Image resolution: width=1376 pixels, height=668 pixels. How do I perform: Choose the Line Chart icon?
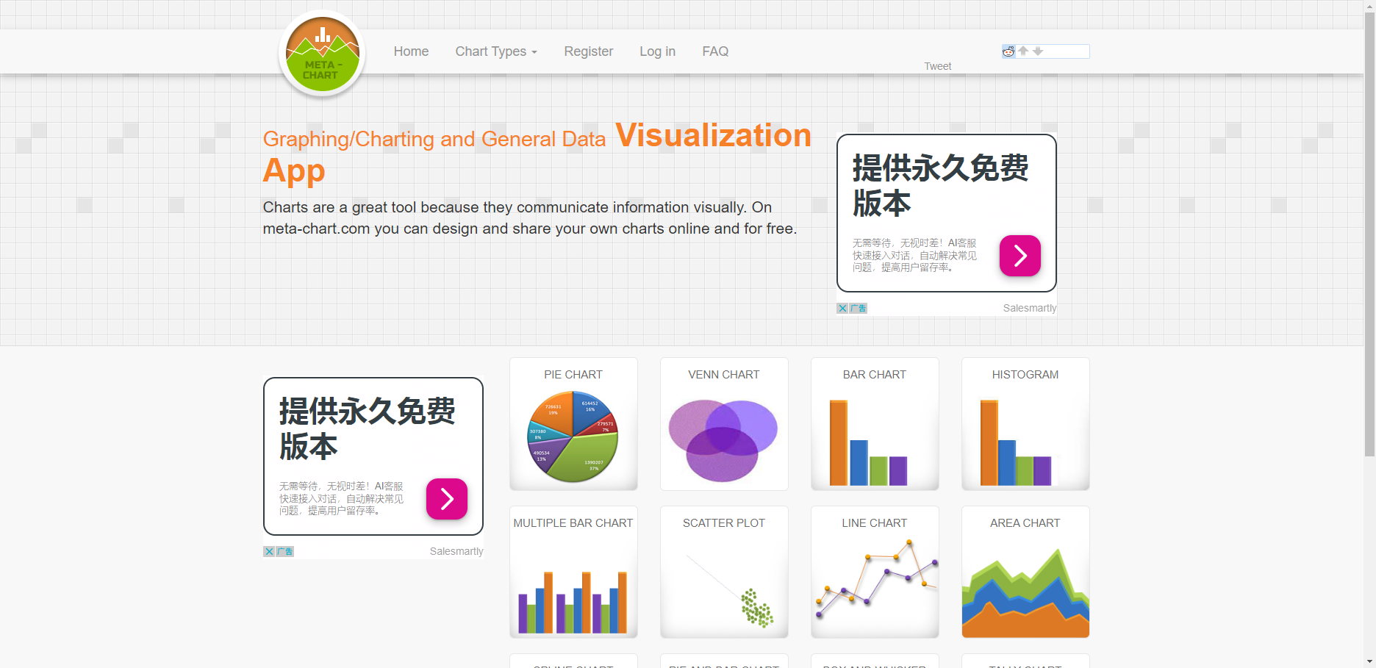point(875,572)
